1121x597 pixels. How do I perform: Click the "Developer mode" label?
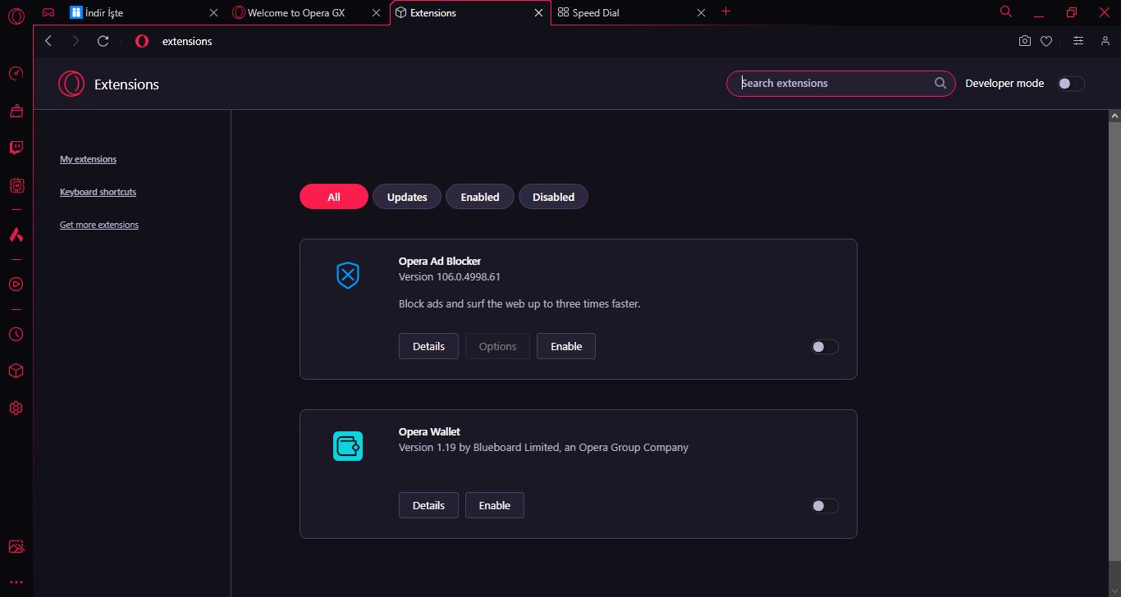click(1004, 83)
